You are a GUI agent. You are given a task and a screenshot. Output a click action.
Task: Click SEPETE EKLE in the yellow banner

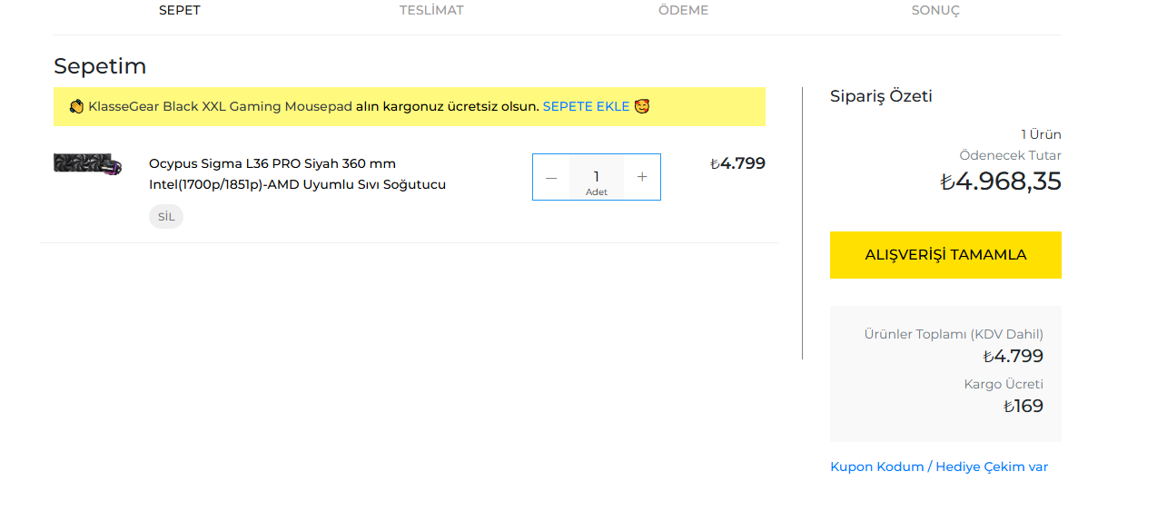coord(586,106)
